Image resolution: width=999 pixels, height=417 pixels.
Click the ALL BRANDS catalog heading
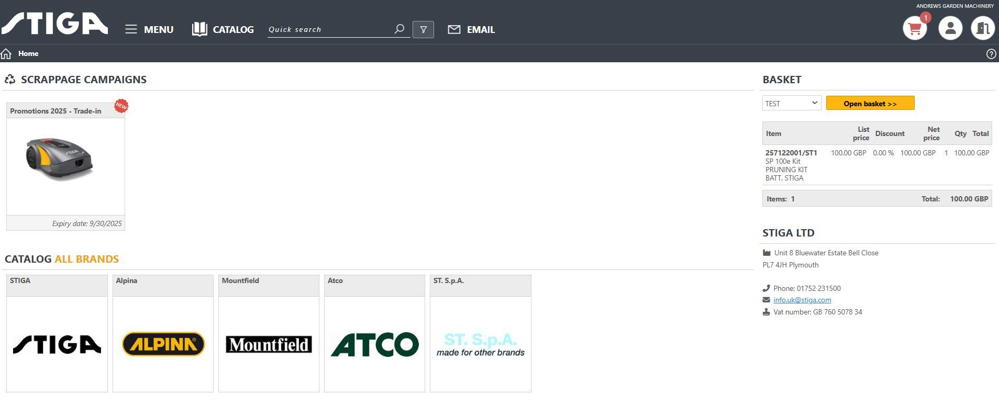87,259
